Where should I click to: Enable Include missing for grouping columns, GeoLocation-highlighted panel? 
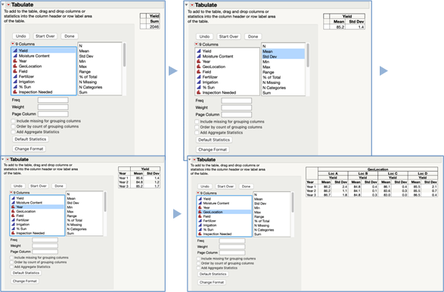[x=198, y=259]
